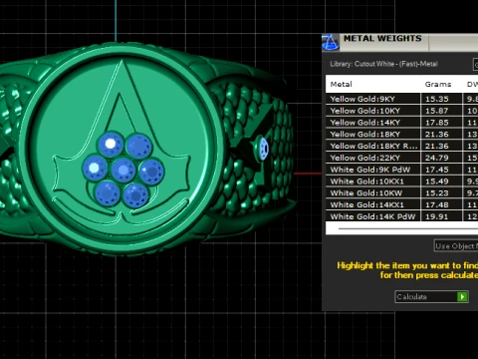The width and height of the screenshot is (478, 359).
Task: Click the 17.48 grams value
Action: (437, 204)
